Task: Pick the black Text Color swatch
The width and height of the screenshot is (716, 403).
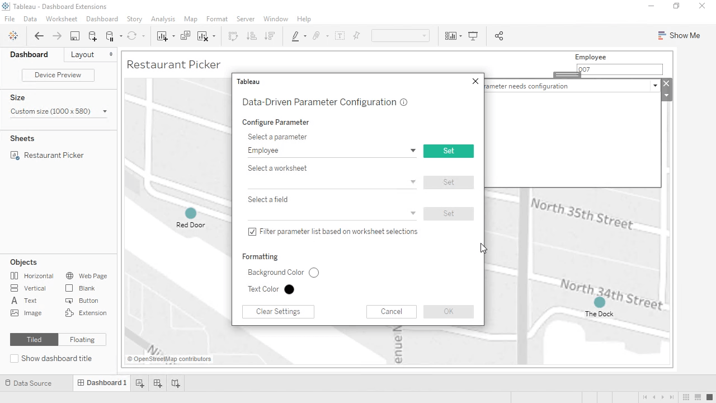Action: [289, 289]
